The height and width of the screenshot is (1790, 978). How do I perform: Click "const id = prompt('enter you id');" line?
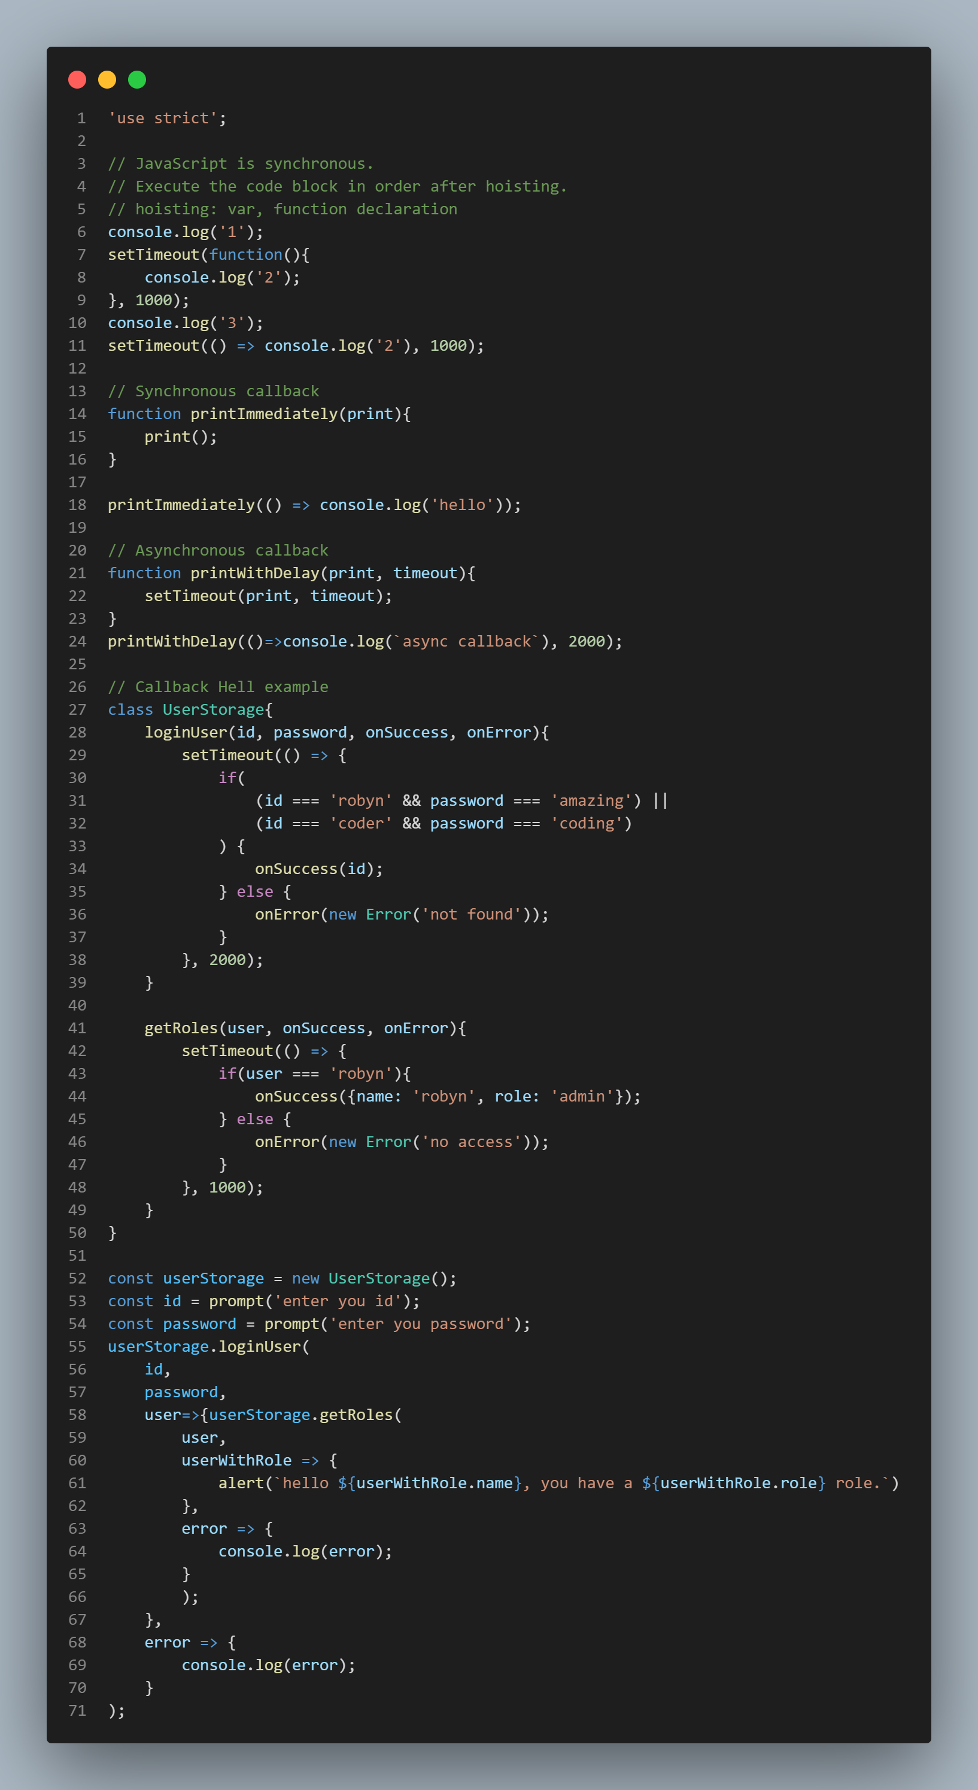coord(263,1301)
